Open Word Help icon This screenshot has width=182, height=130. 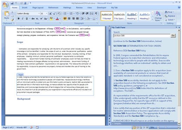click(x=179, y=7)
